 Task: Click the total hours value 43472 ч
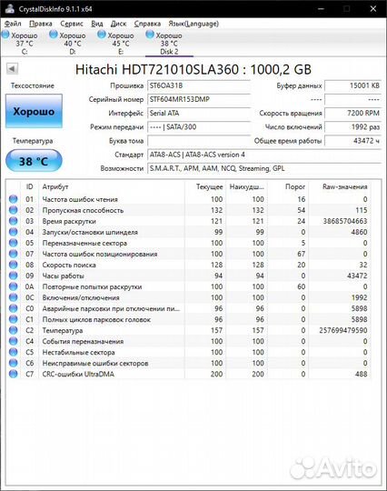pyautogui.click(x=352, y=141)
